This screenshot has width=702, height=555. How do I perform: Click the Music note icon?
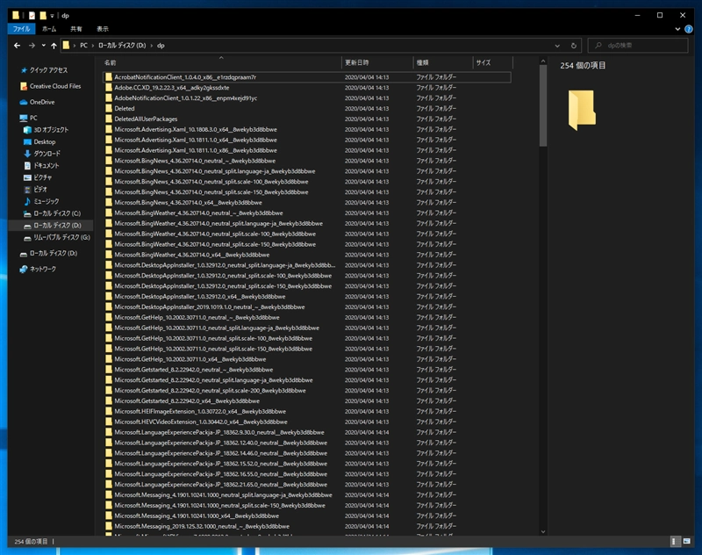click(27, 202)
